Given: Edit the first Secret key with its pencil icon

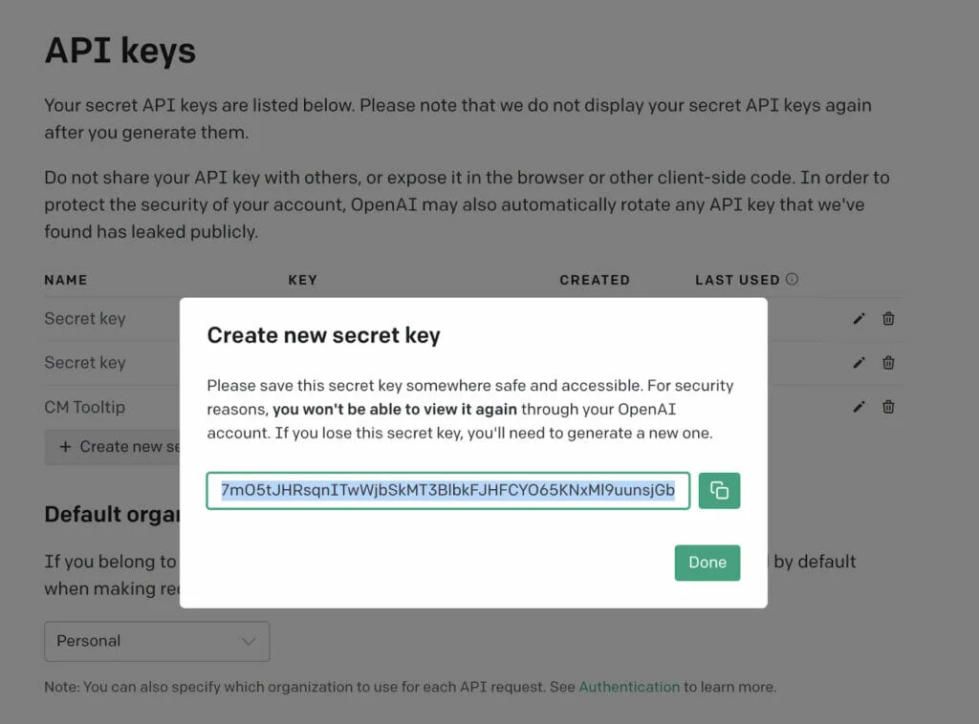Looking at the screenshot, I should pos(859,319).
